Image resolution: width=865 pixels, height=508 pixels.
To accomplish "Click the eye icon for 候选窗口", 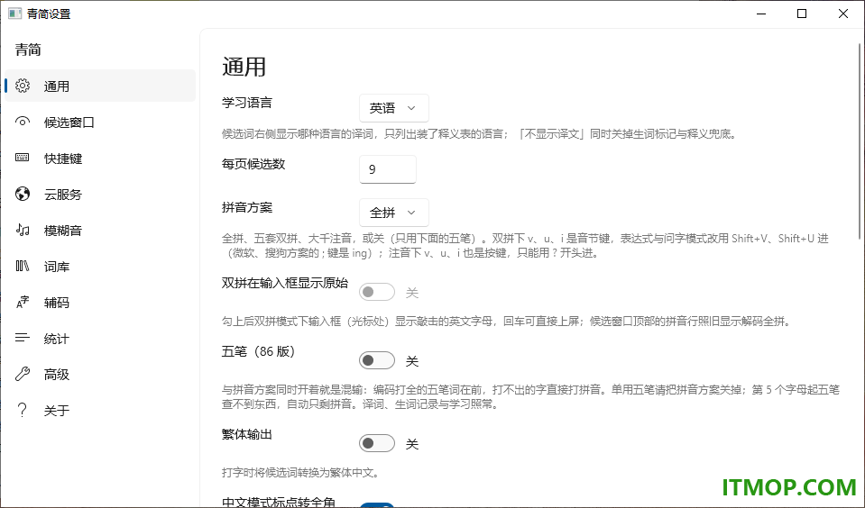I will 23,122.
